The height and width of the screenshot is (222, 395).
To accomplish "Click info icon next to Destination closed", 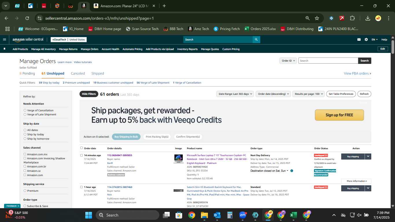I will tap(292, 171).
